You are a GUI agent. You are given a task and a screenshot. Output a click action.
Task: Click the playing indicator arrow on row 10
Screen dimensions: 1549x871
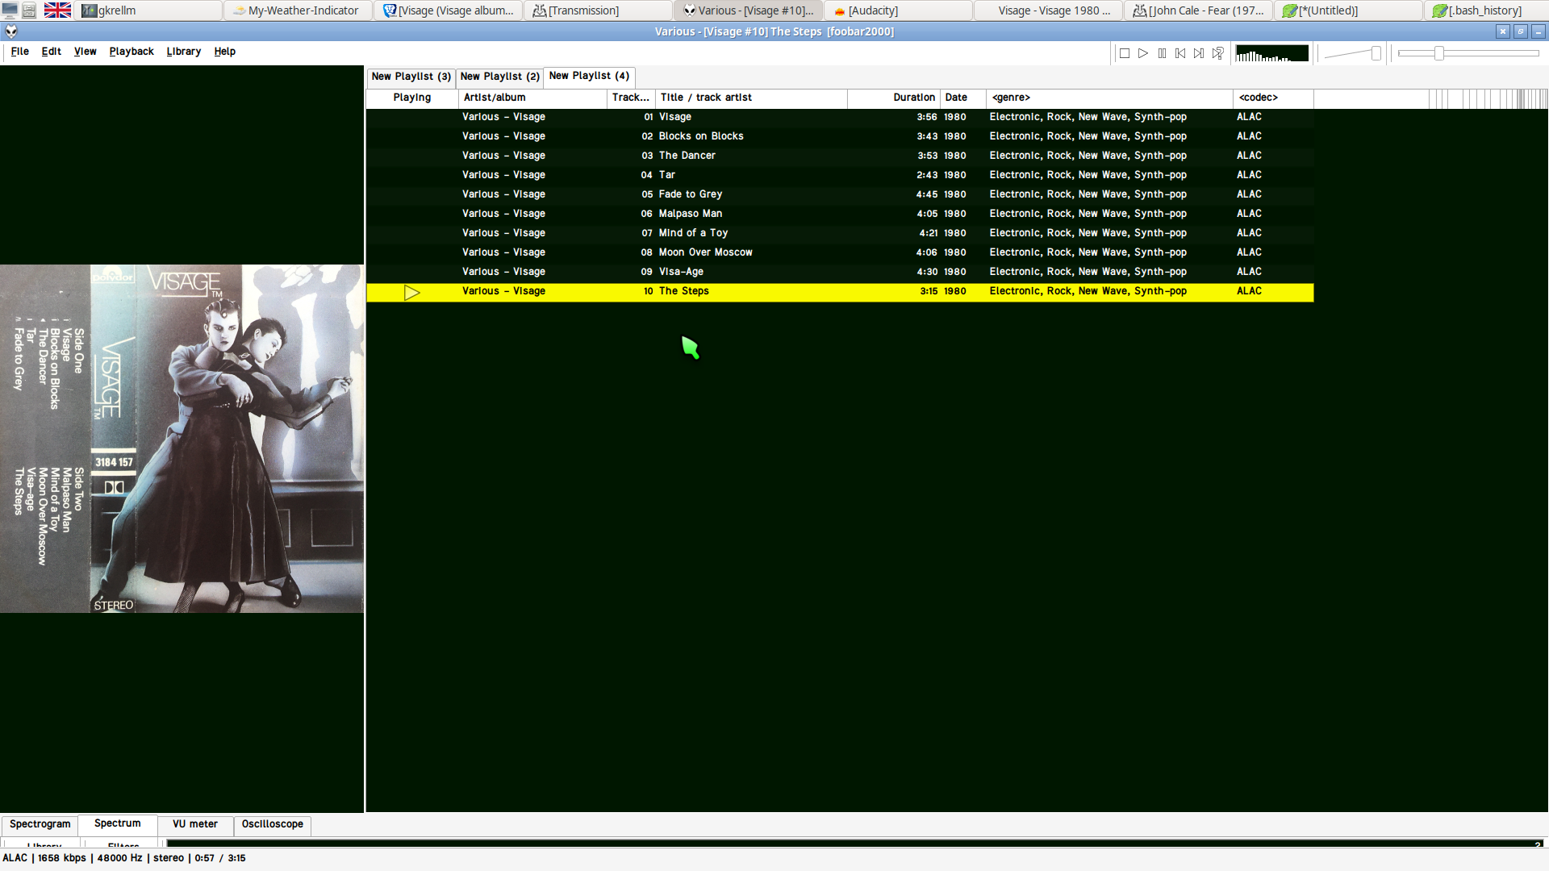(412, 292)
